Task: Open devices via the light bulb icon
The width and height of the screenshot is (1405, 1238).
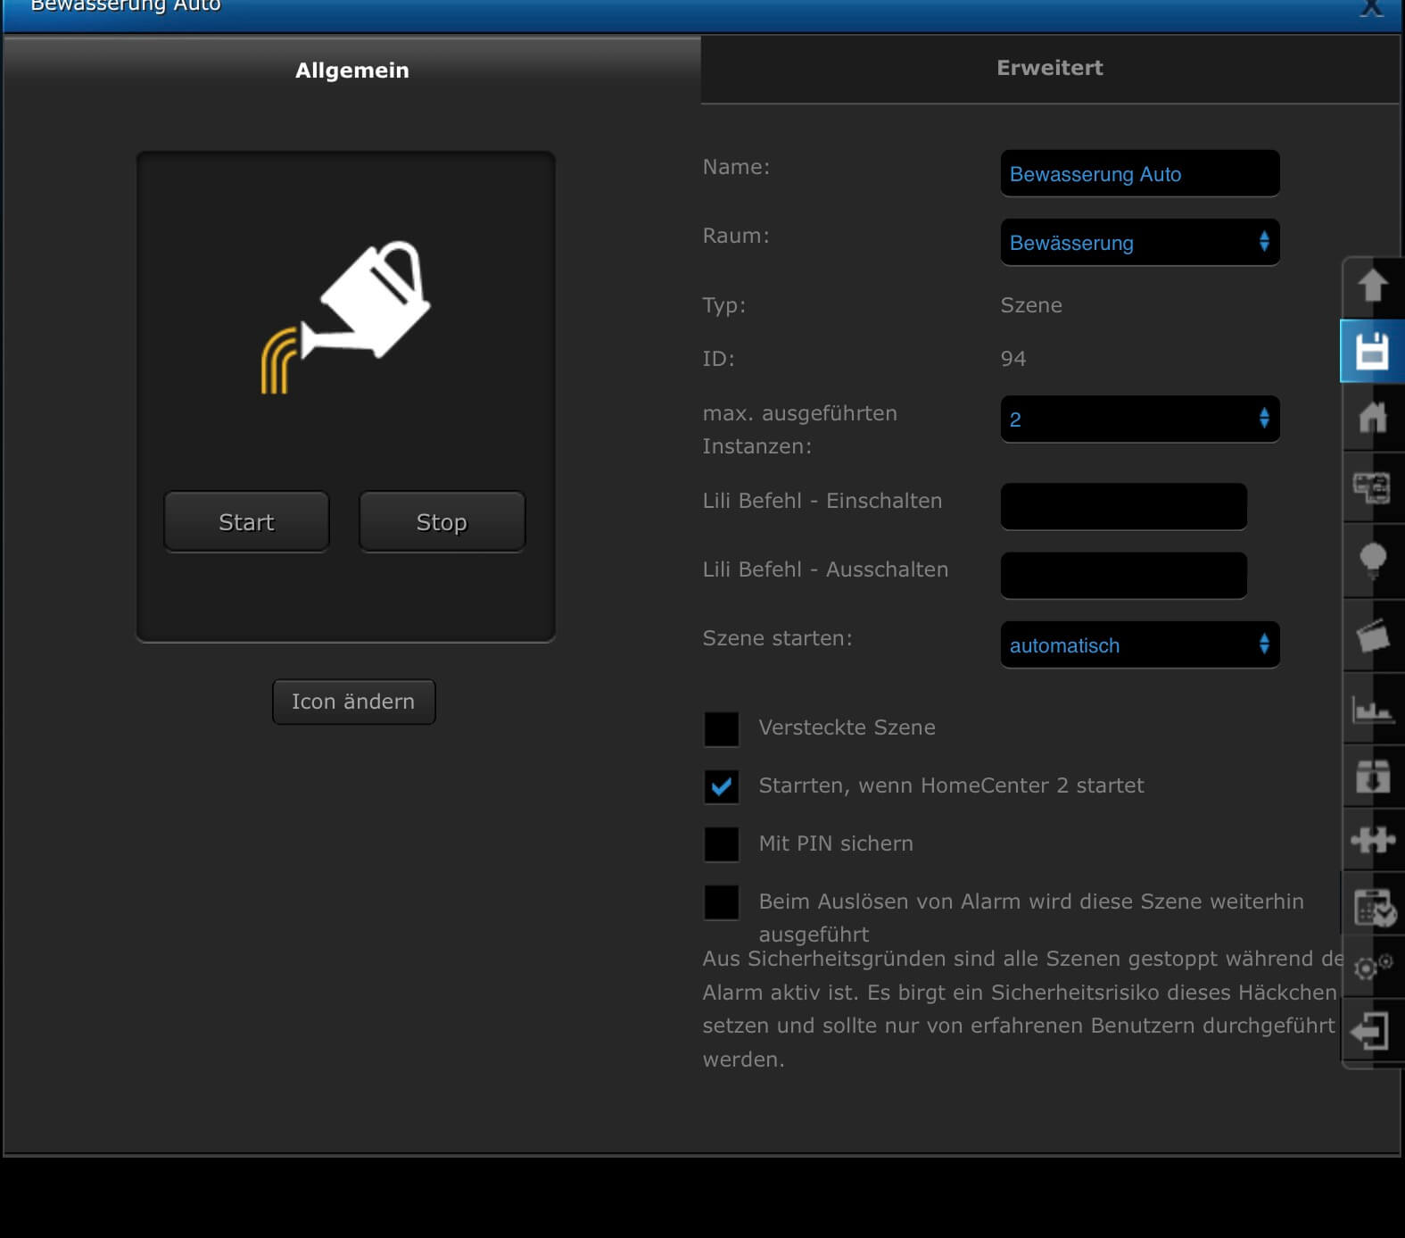Action: [1372, 560]
